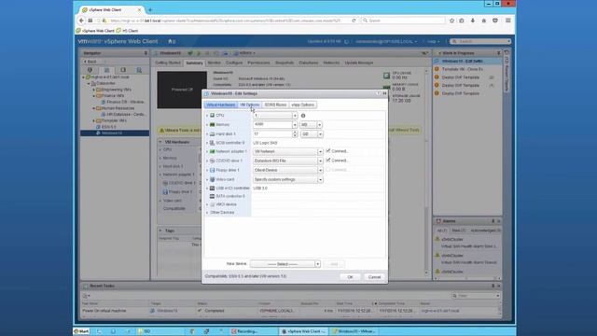Click the Windows10 VM icon in navigator tree
Image resolution: width=597 pixels, height=336 pixels.
98,133
